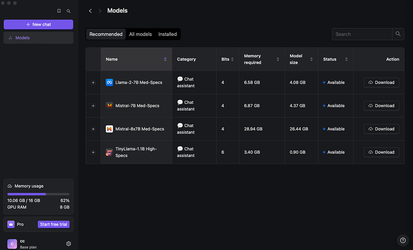Expand the TinyLlama-1.1B High-Specs row

tap(93, 152)
